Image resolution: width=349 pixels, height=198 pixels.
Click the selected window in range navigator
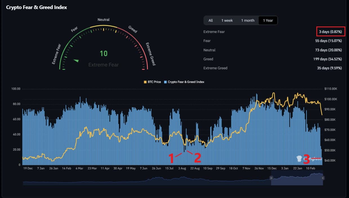click(297, 180)
